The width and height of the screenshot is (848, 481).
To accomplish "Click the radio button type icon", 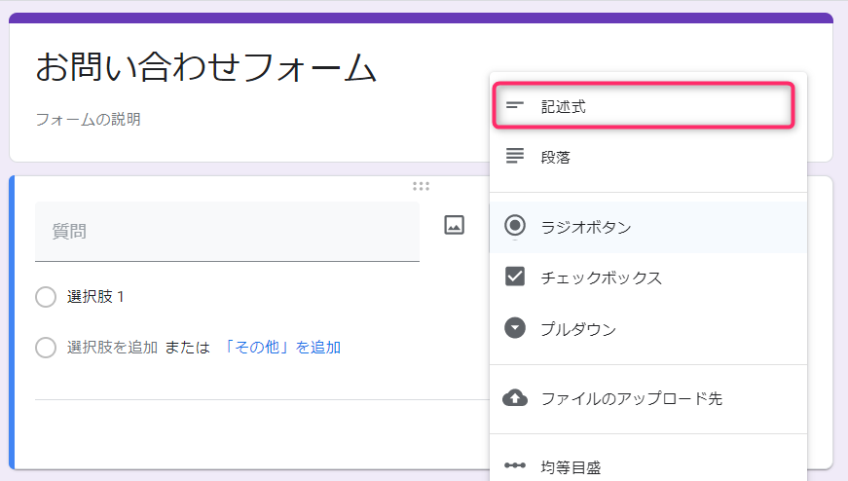I will point(514,225).
